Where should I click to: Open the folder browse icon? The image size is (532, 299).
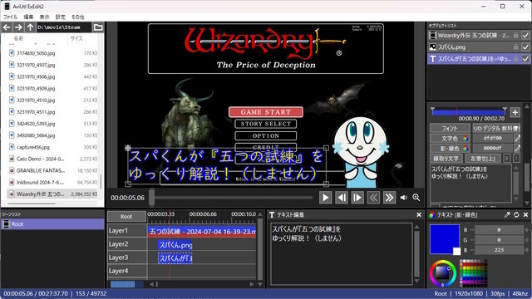[x=98, y=27]
